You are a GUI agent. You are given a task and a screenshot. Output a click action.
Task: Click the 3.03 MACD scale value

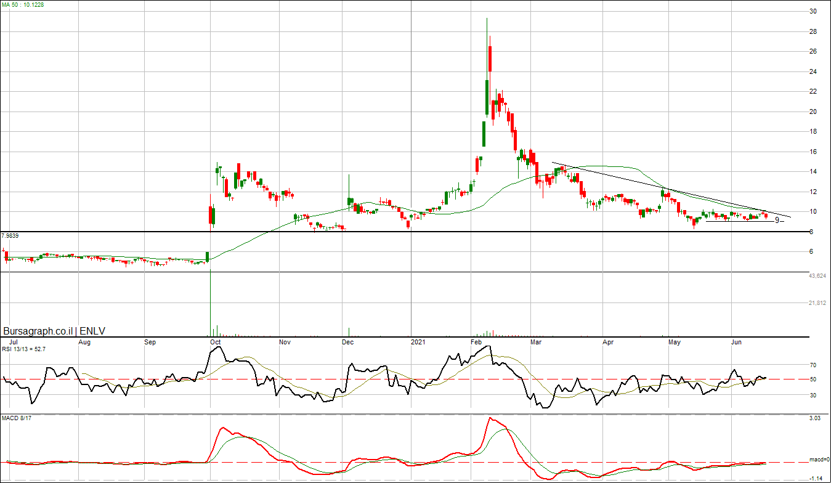click(815, 418)
